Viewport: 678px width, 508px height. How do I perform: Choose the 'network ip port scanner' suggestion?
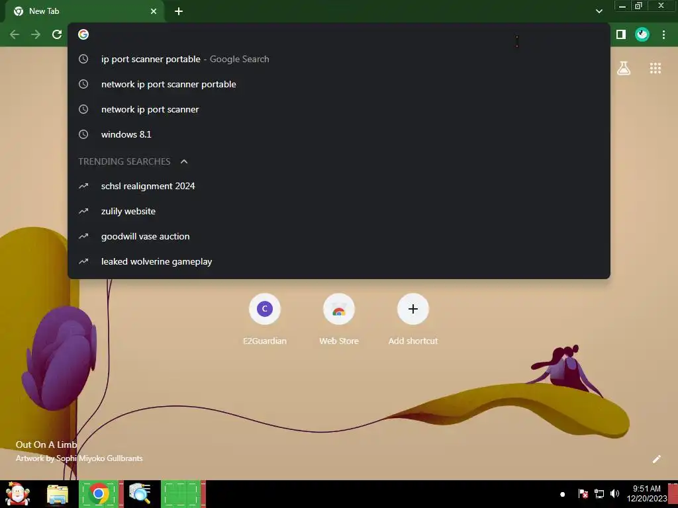(338, 109)
